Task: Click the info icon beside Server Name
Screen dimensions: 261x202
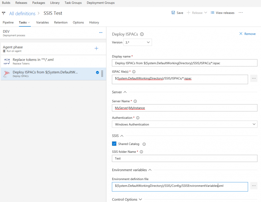Action: pyautogui.click(x=135, y=101)
